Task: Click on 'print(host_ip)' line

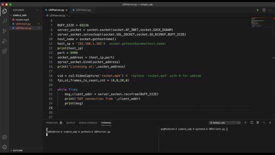Action: [x=70, y=48]
